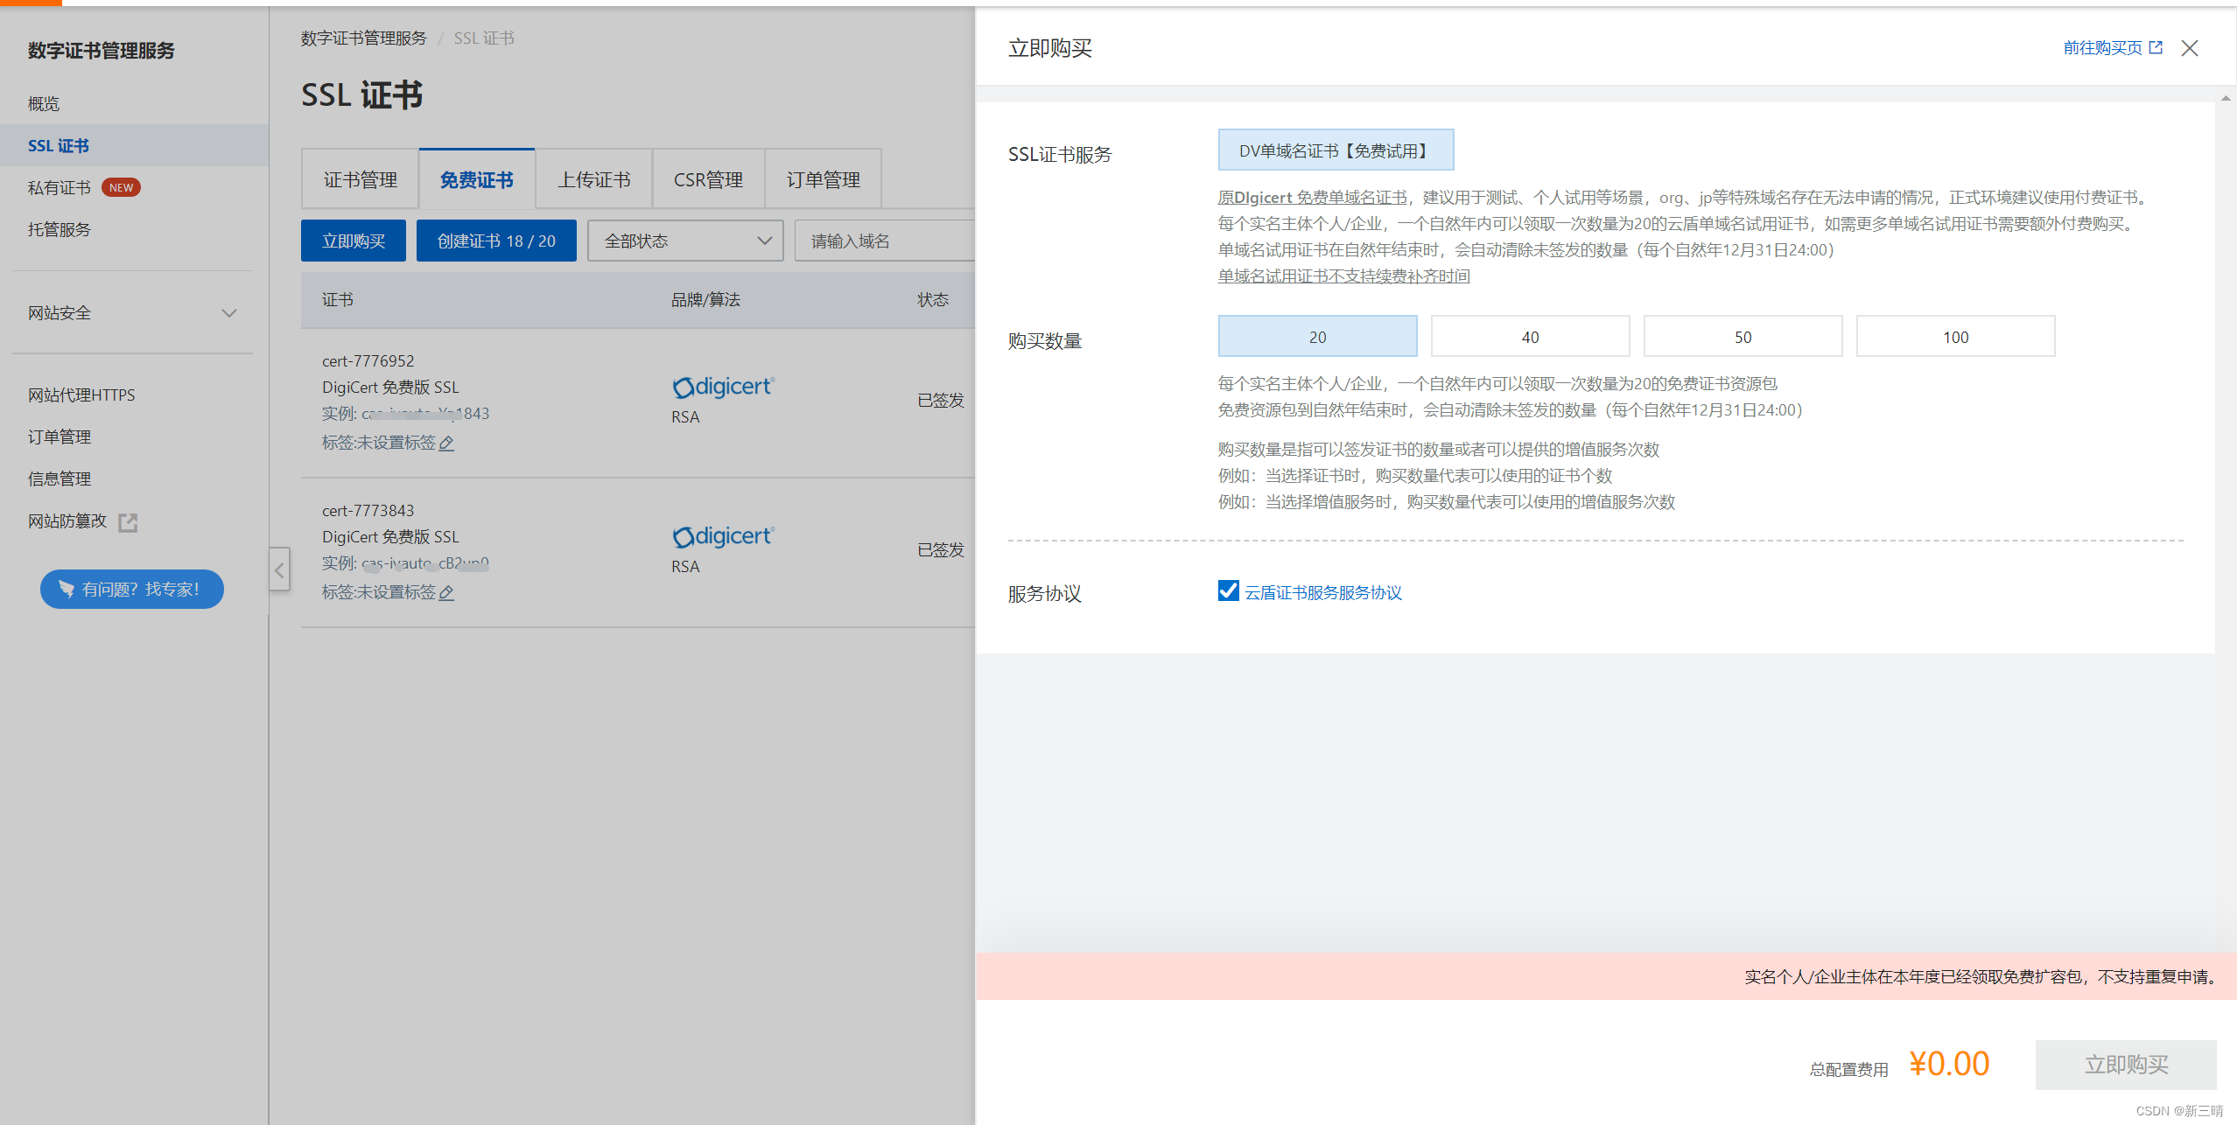Screen dimensions: 2237x1125
Task: Click edit tag pencil for cert-7776952
Action: [x=446, y=444]
